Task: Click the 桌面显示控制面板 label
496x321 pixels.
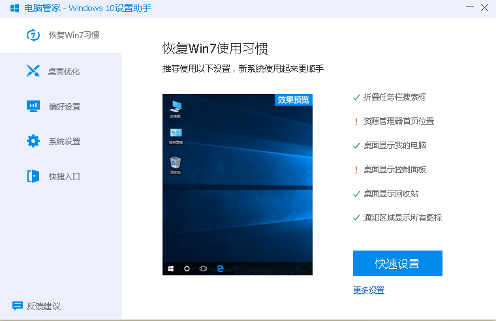Action: pos(395,170)
